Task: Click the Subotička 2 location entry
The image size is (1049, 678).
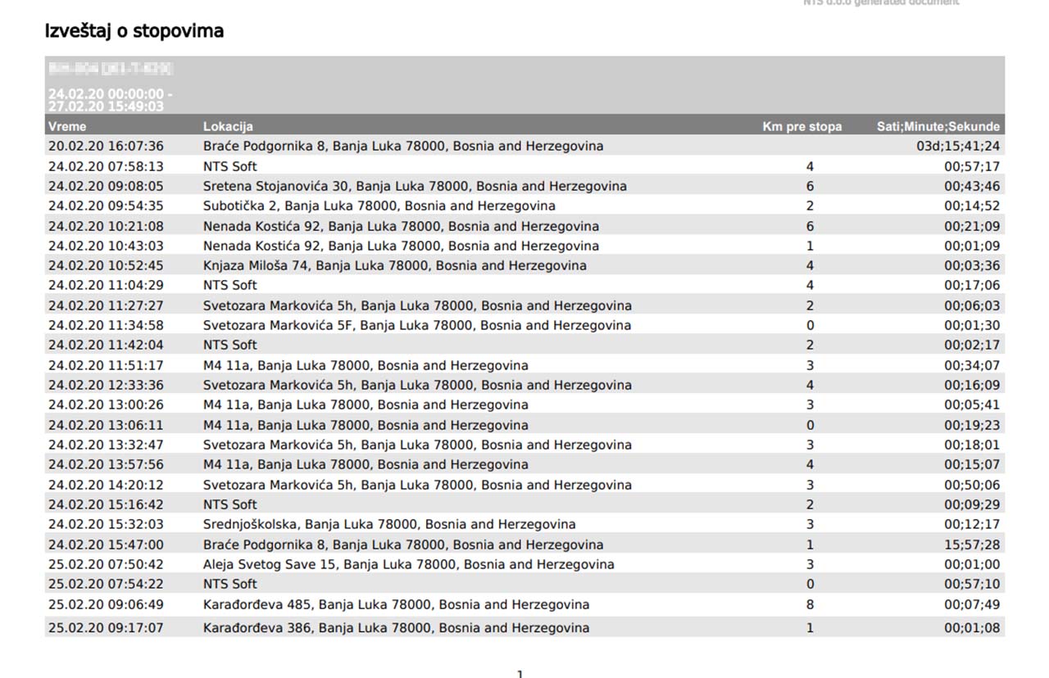Action: pos(379,206)
